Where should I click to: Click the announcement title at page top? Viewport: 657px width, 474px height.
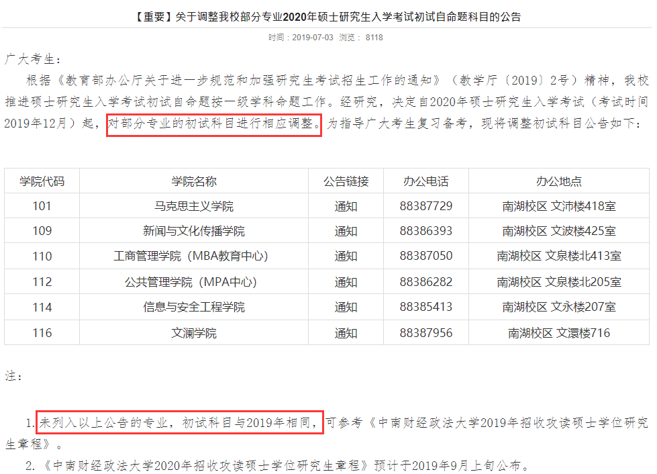327,17
